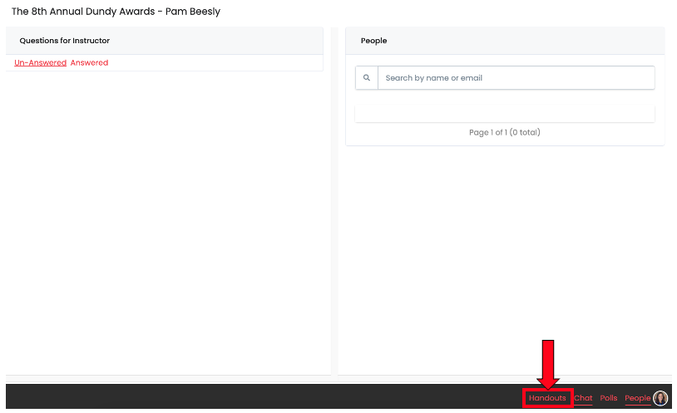Click the 'People' panel heading
677x413 pixels.
373,41
